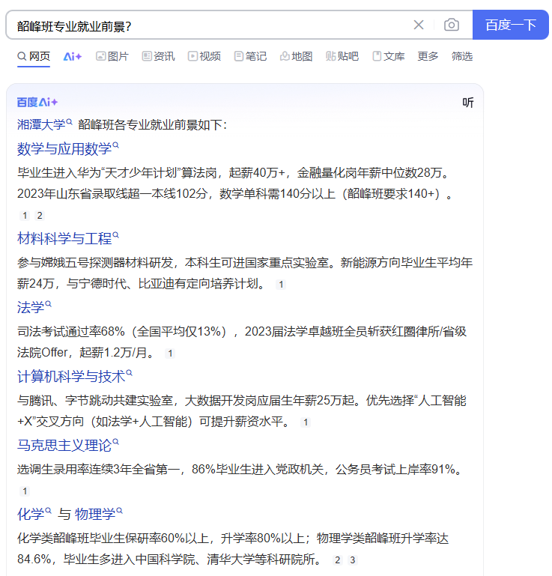Click the line starting 选调生录用率
This screenshot has width=552, height=576.
coord(240,470)
